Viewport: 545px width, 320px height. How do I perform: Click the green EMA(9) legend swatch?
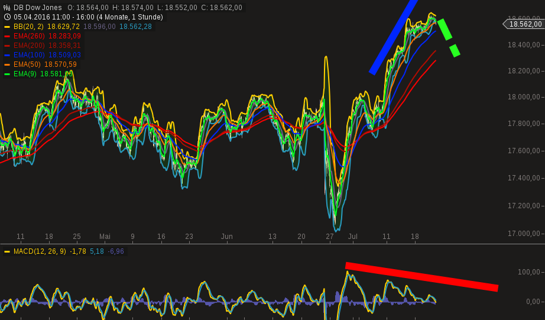7,74
